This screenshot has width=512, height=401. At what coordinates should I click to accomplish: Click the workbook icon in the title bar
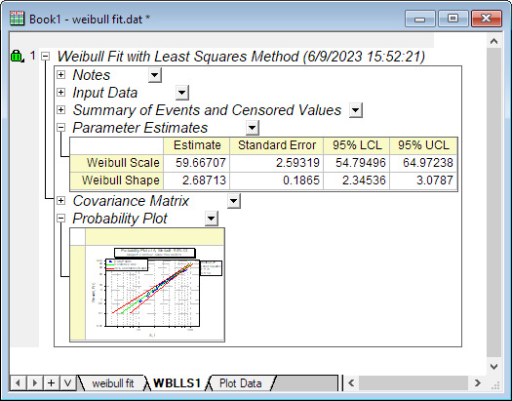tap(17, 19)
